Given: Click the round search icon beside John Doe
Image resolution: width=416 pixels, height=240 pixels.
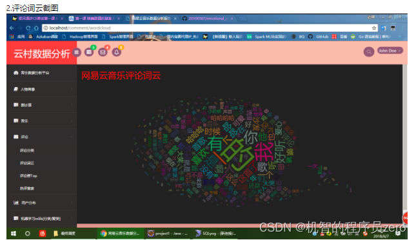Looking at the screenshot, I should (369, 52).
